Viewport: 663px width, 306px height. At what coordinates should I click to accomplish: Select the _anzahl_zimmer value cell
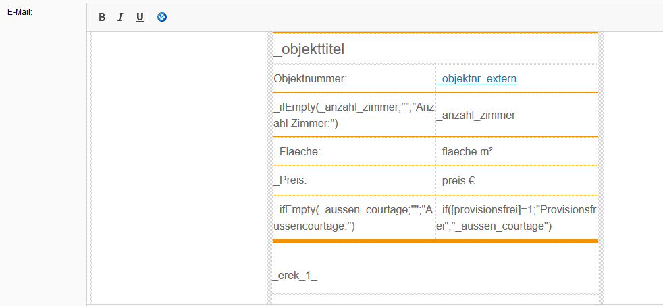[475, 116]
